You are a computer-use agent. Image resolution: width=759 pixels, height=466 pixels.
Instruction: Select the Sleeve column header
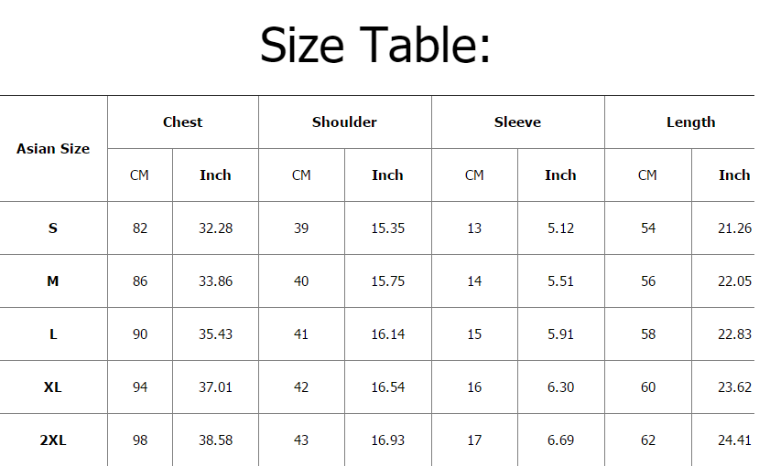tap(517, 122)
